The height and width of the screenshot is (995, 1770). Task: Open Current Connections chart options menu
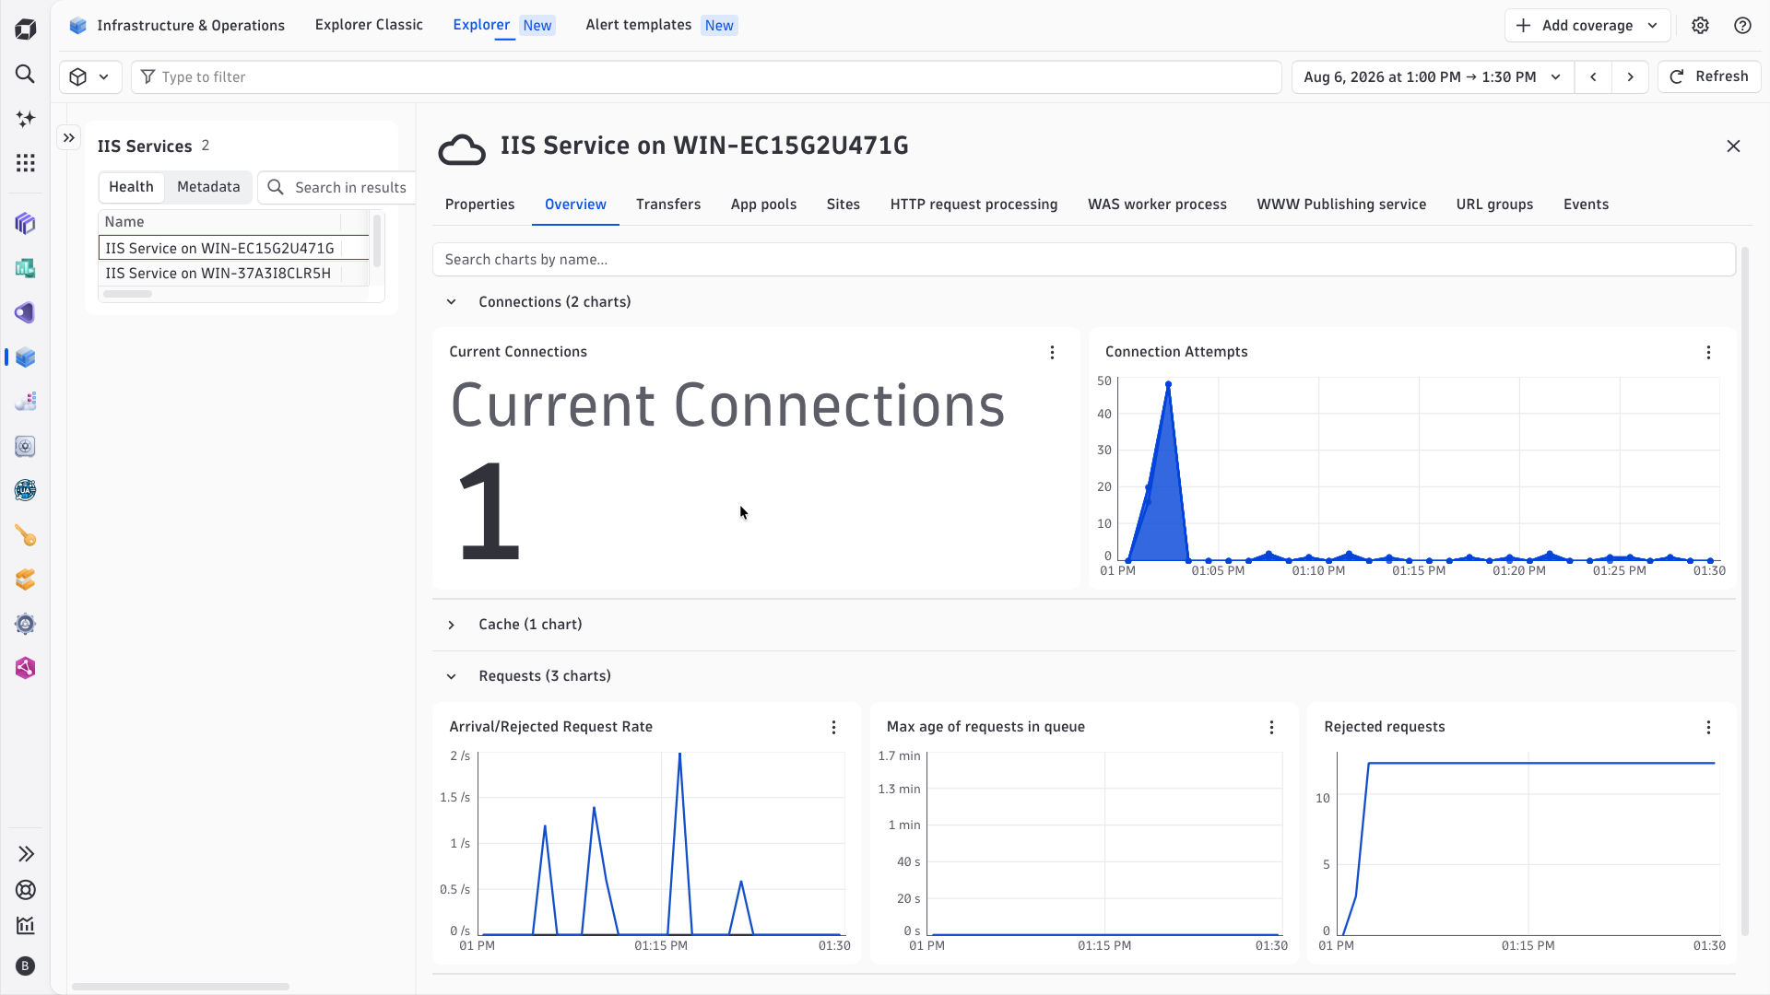(x=1052, y=353)
